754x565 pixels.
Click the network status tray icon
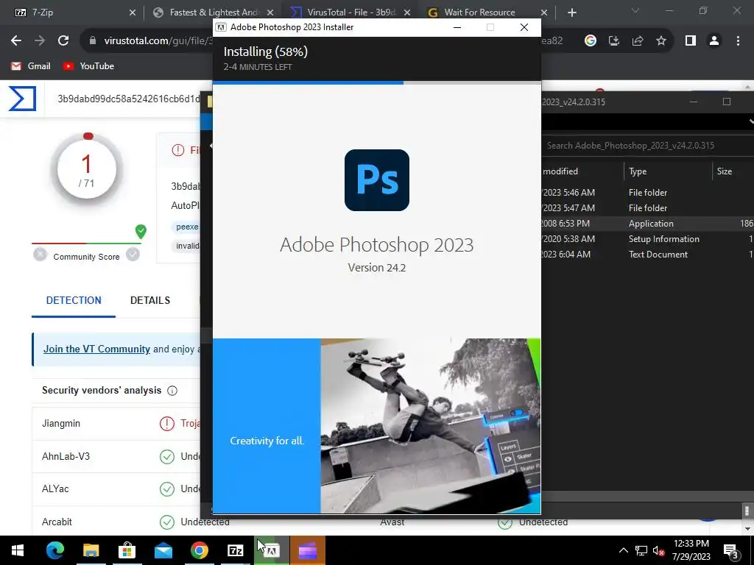641,550
